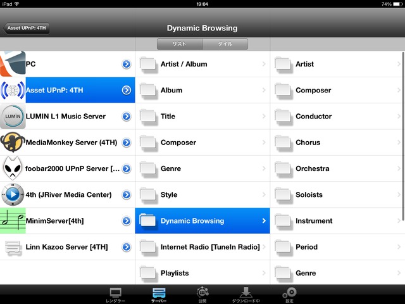Click the Internet Radio folder icon

[x=148, y=247]
